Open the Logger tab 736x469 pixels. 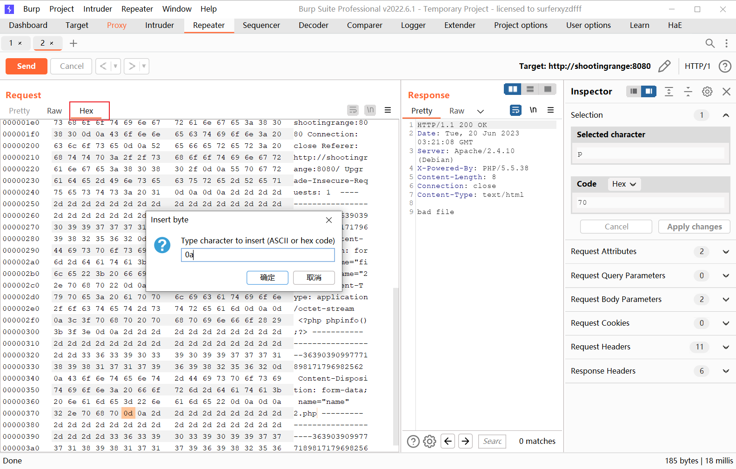pos(413,25)
